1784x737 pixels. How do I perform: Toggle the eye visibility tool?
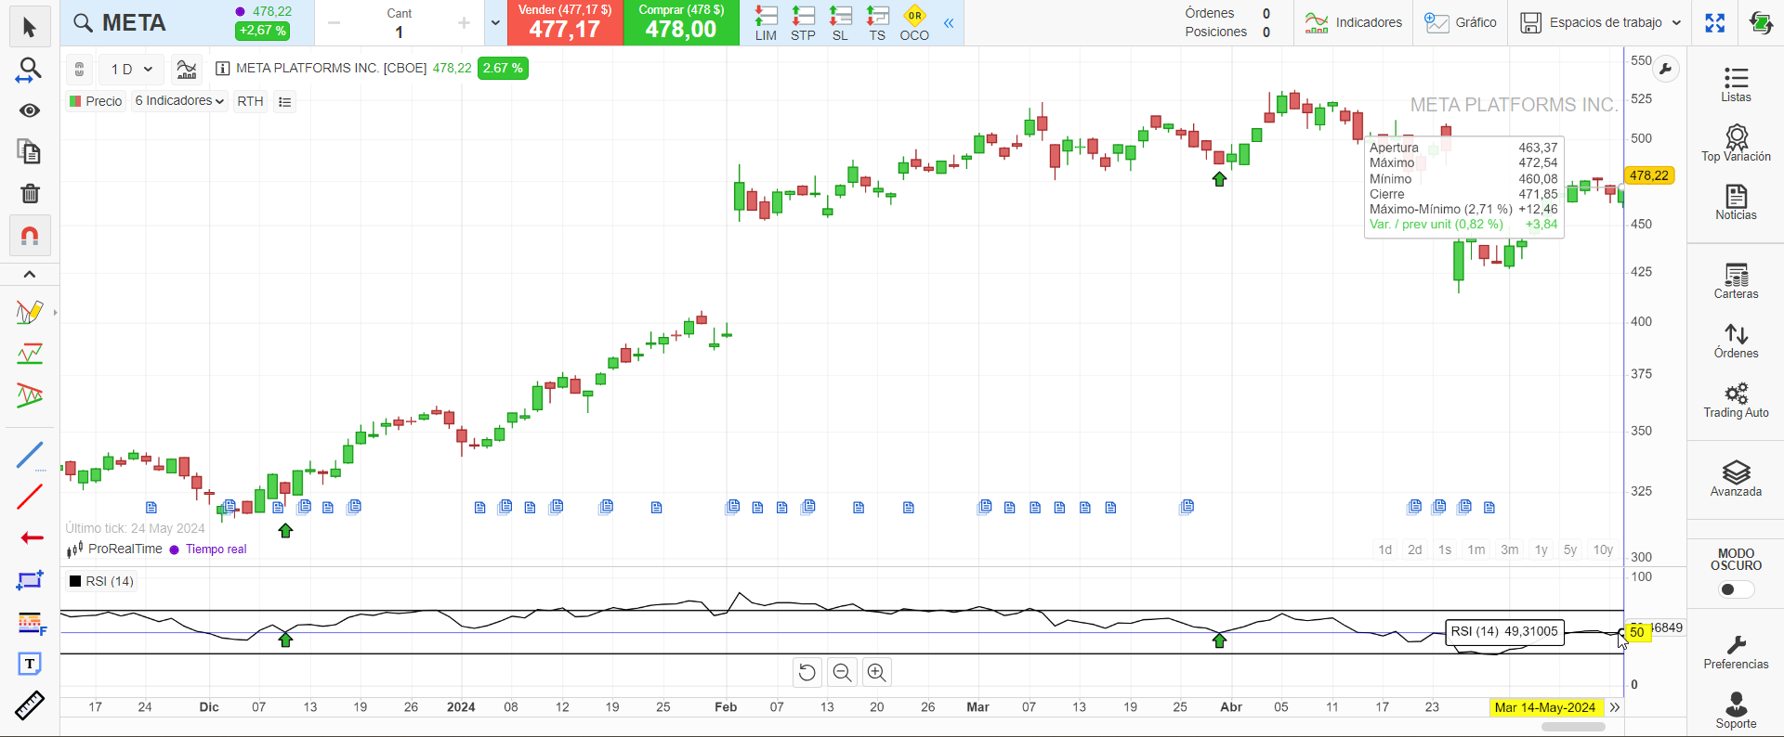click(30, 110)
